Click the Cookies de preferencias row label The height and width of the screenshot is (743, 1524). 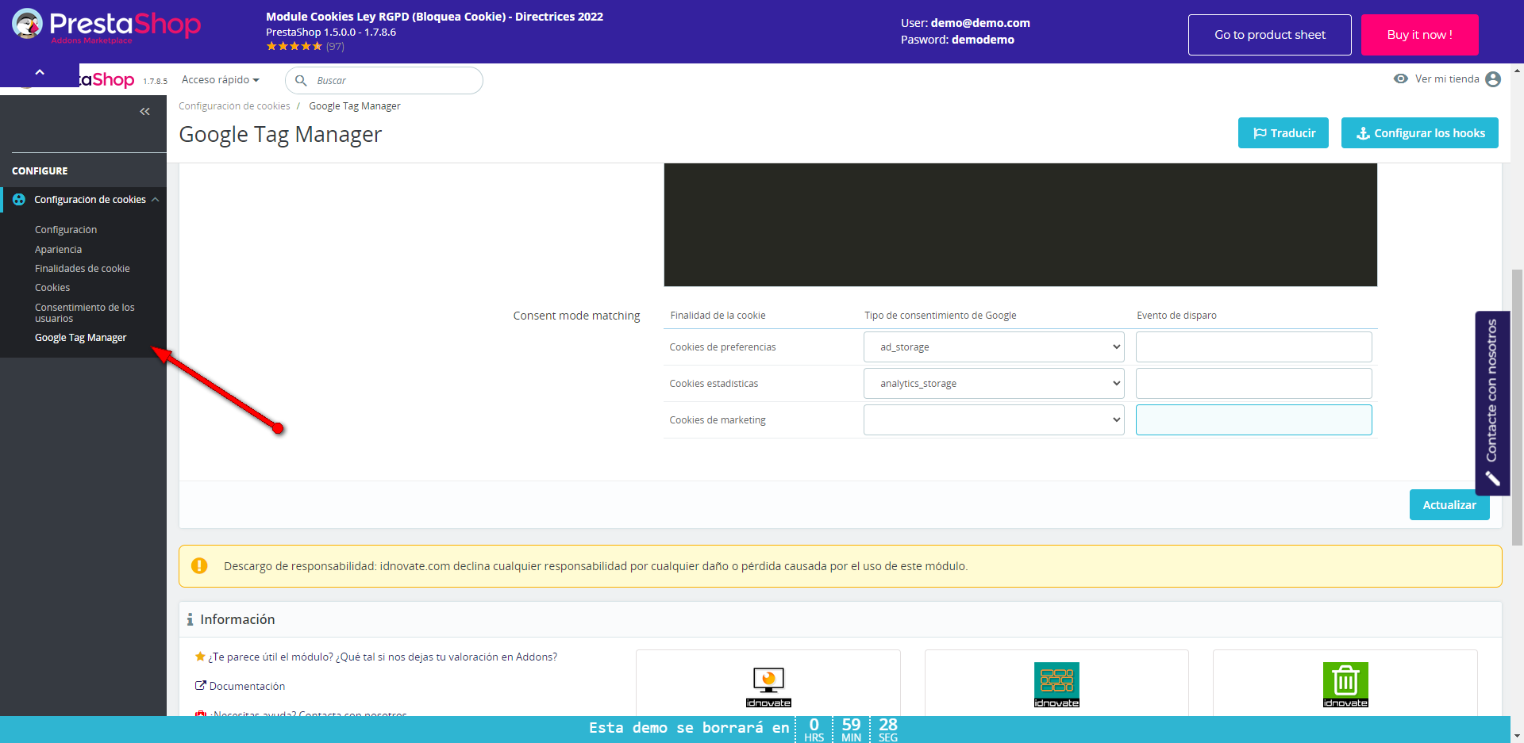(723, 347)
